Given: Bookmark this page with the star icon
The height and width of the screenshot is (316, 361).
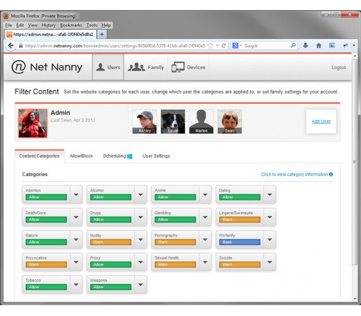Looking at the screenshot, I should point(210,46).
